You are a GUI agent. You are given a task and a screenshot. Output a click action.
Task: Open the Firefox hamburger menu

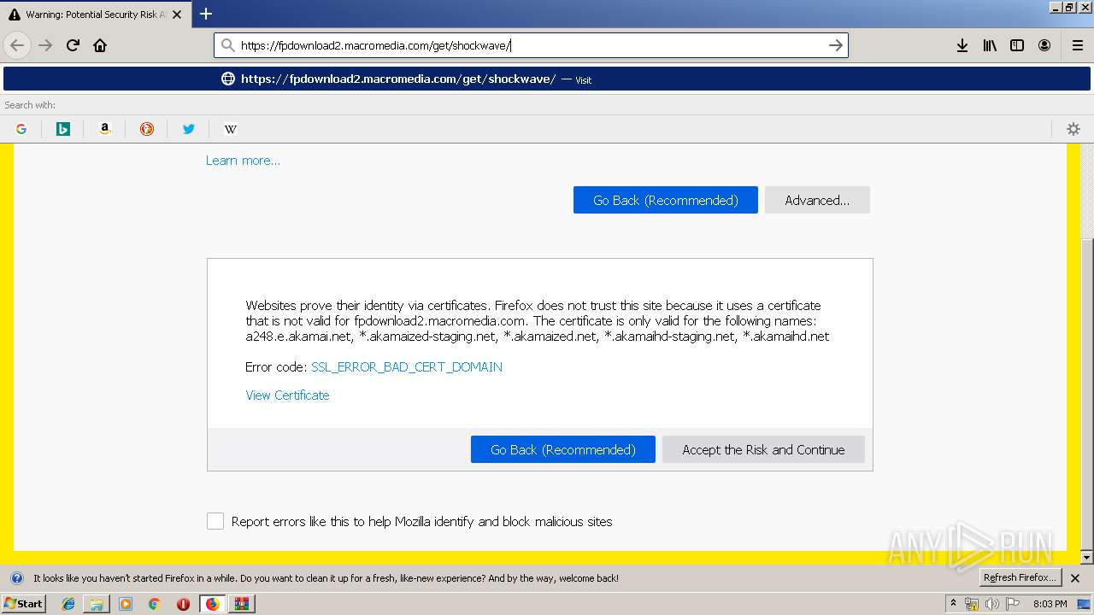point(1077,45)
